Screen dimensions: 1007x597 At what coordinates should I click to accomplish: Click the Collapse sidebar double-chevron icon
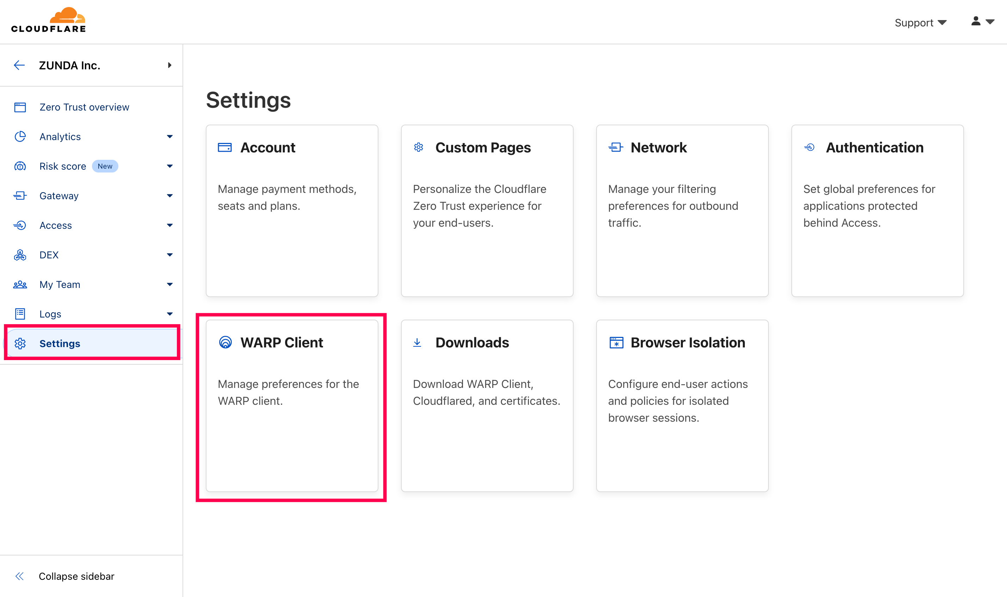[19, 576]
